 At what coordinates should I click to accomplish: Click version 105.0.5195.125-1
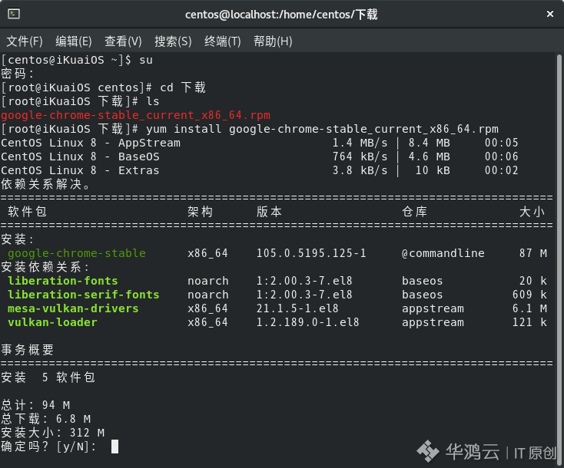[311, 253]
